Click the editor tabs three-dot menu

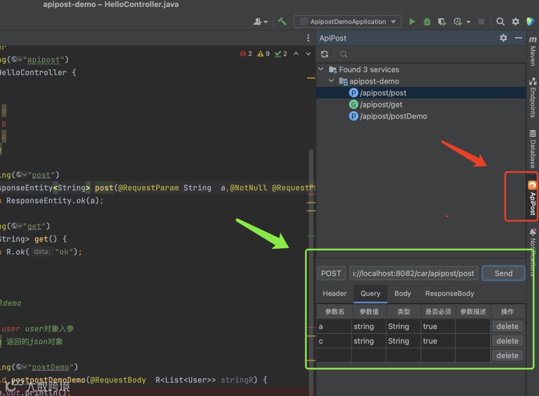click(x=308, y=38)
